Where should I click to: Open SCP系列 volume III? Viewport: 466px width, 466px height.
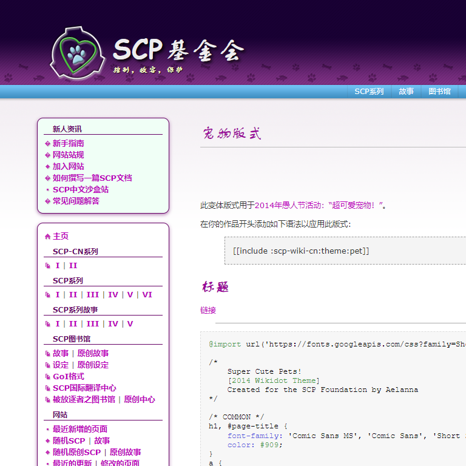(x=92, y=295)
